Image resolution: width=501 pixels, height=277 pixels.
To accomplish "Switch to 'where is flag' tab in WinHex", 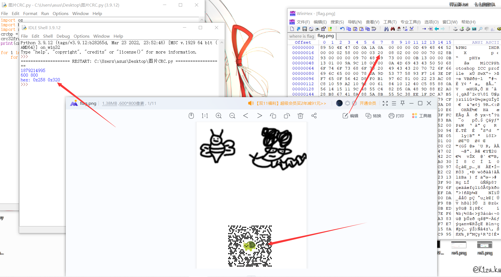I will pyautogui.click(x=302, y=36).
